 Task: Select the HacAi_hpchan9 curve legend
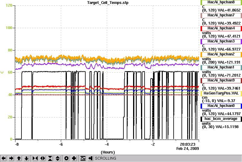coord(221,81)
